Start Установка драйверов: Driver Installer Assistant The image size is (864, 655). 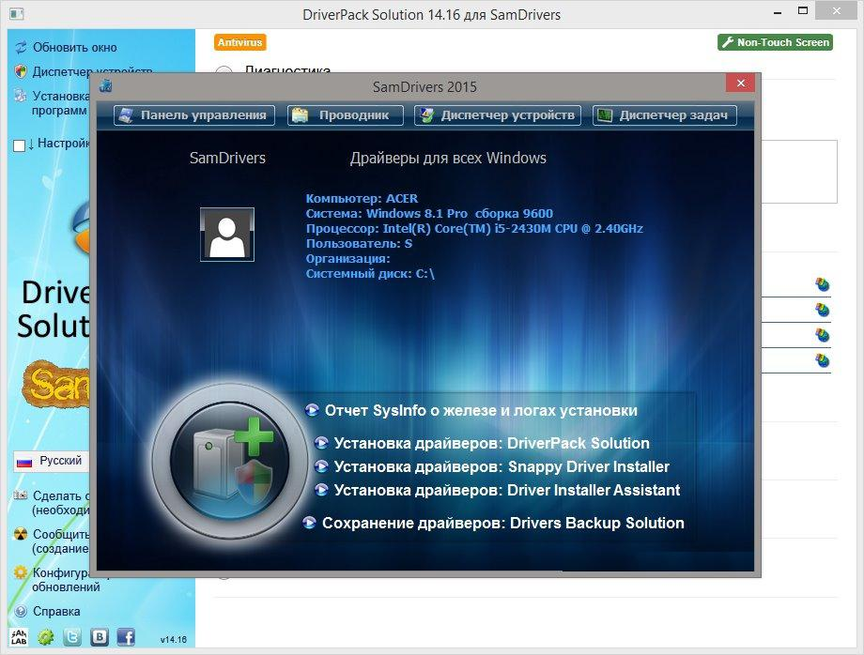(x=497, y=490)
